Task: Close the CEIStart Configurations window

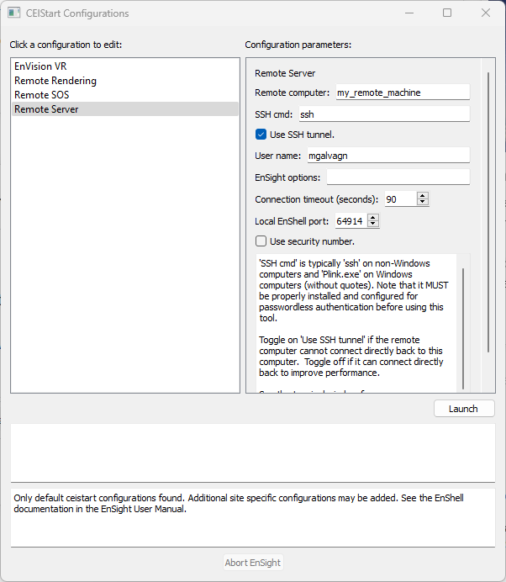Action: pos(486,13)
